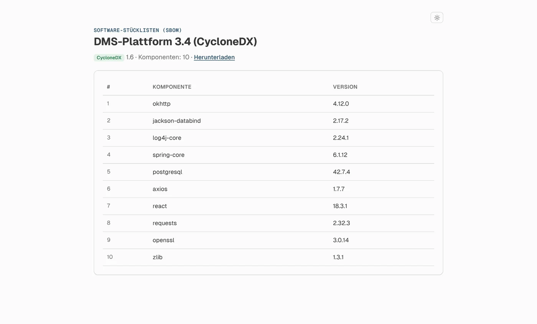Click the CycloneDX format badge
537x324 pixels.
pos(109,58)
